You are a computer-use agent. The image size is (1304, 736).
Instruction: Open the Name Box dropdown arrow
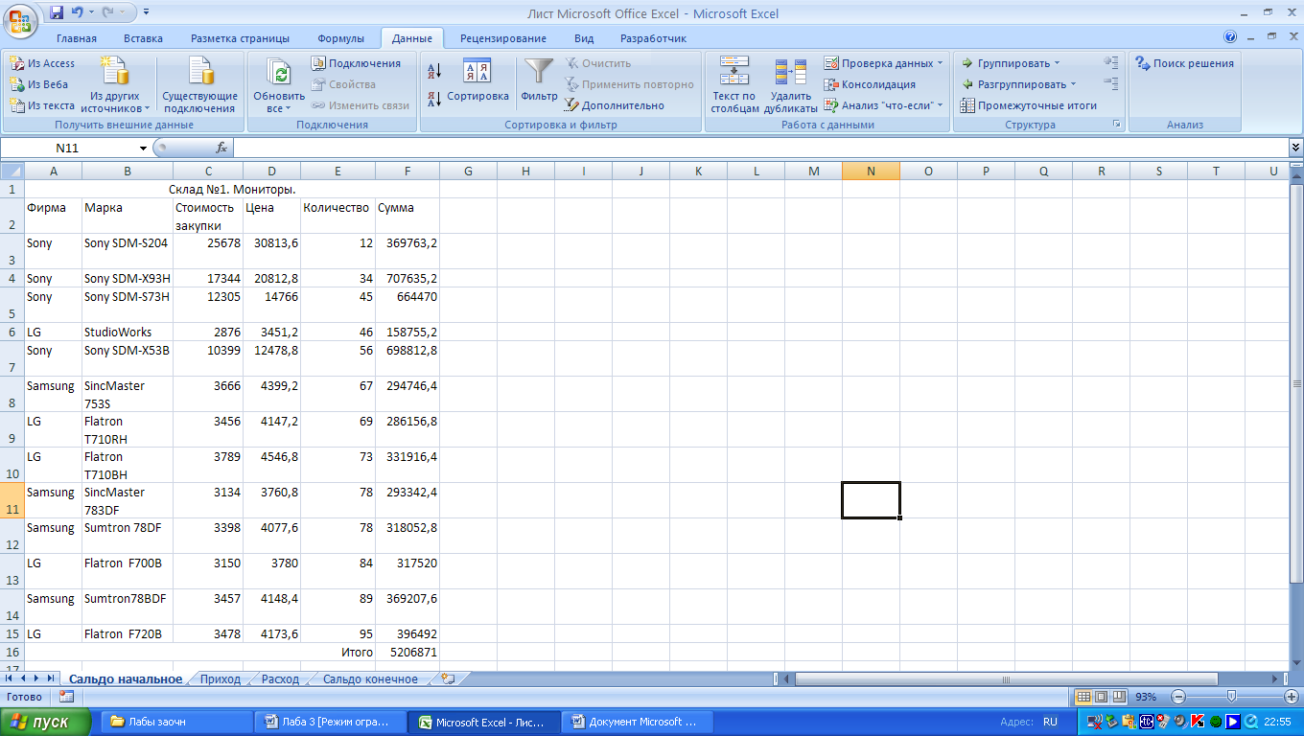click(143, 148)
